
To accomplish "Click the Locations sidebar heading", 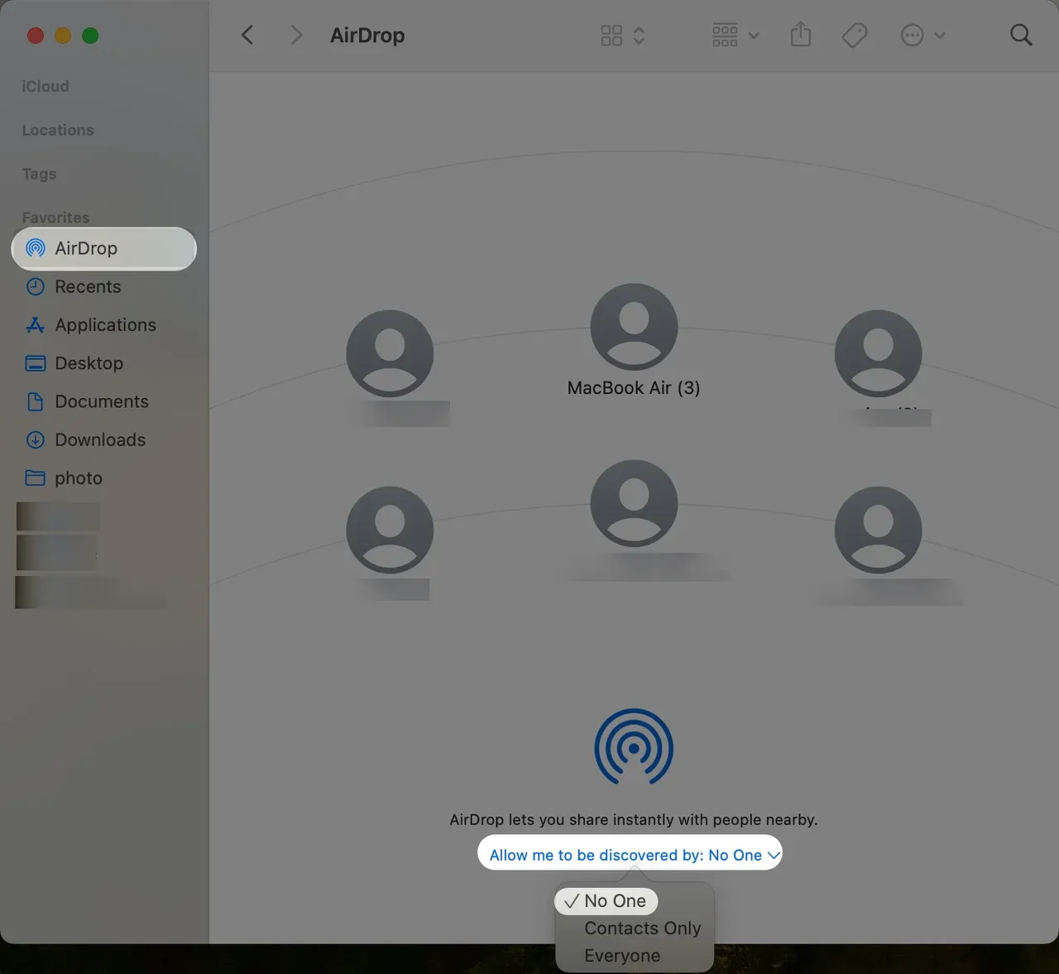I will pyautogui.click(x=58, y=130).
